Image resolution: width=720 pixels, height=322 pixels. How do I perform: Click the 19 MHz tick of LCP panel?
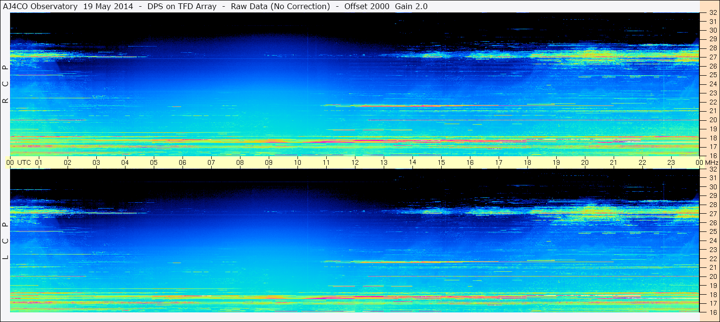pos(713,285)
